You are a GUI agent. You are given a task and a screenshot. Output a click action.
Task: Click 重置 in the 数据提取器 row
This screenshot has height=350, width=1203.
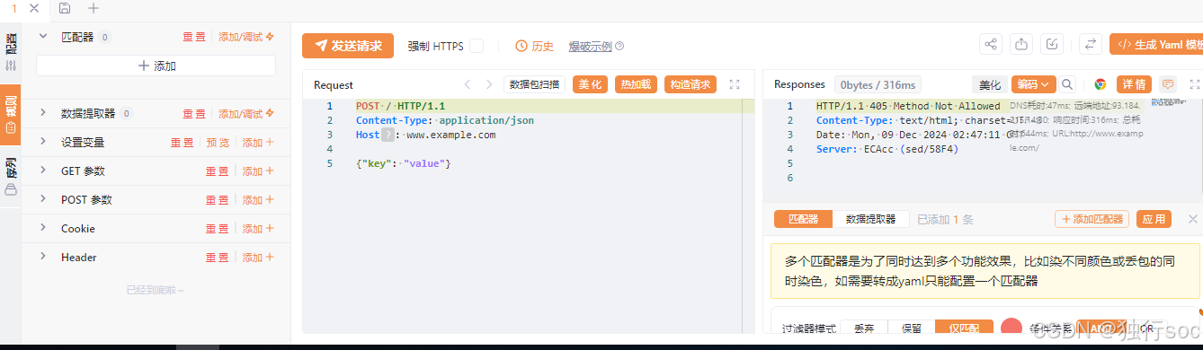click(194, 113)
